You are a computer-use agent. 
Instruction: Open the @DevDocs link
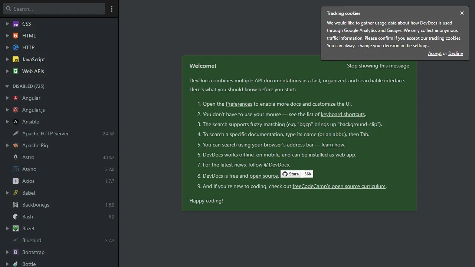click(x=276, y=165)
